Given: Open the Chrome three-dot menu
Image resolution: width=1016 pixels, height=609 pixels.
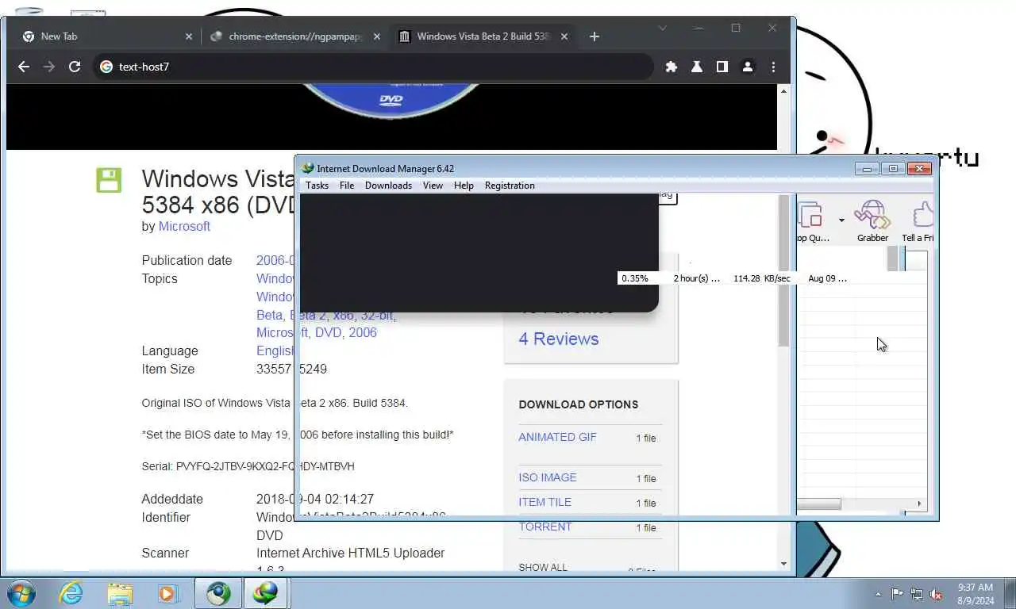Looking at the screenshot, I should click(x=773, y=67).
